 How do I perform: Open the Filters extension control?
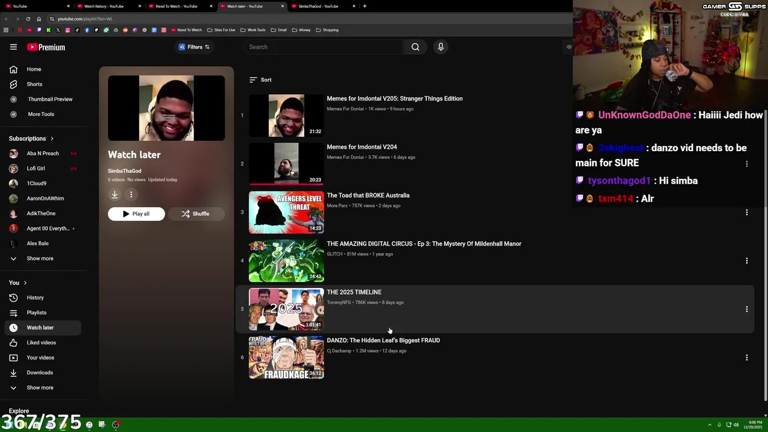click(x=194, y=47)
